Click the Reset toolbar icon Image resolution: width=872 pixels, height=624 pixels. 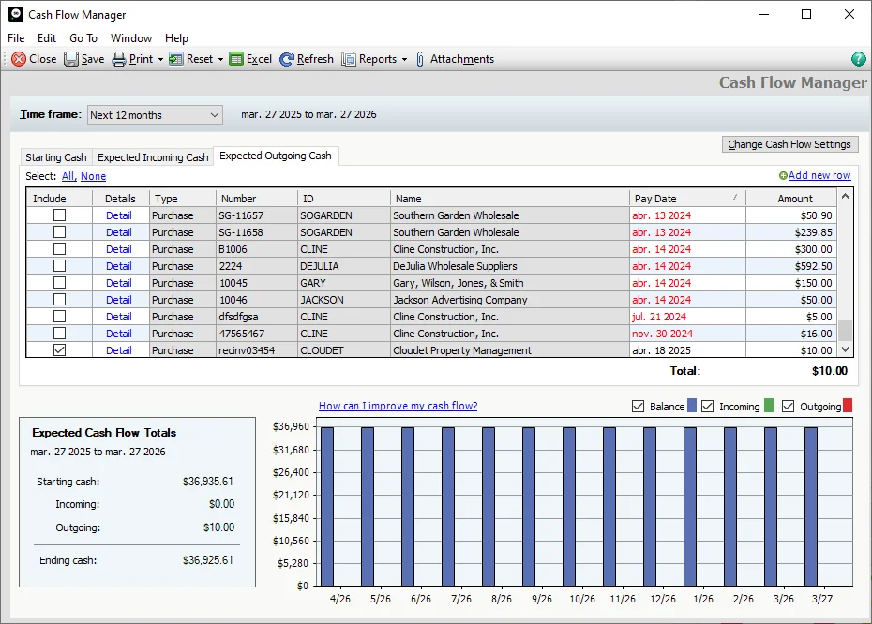(176, 59)
